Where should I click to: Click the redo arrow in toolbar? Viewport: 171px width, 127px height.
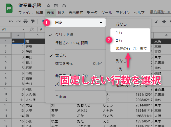point(18,21)
